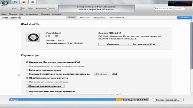Adjust the playback volume slider knob

[x=48, y=8]
